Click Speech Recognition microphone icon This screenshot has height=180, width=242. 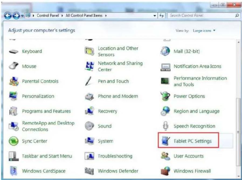165,126
